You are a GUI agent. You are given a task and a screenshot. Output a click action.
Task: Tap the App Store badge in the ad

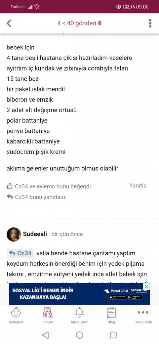[x=117, y=297]
